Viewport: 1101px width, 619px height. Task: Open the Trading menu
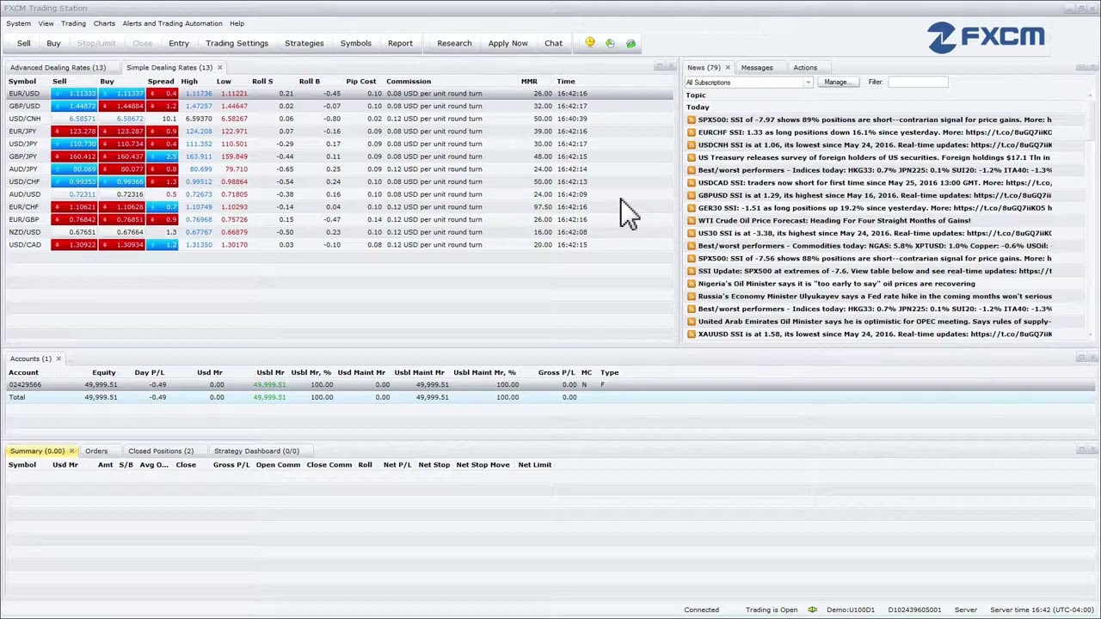point(73,23)
